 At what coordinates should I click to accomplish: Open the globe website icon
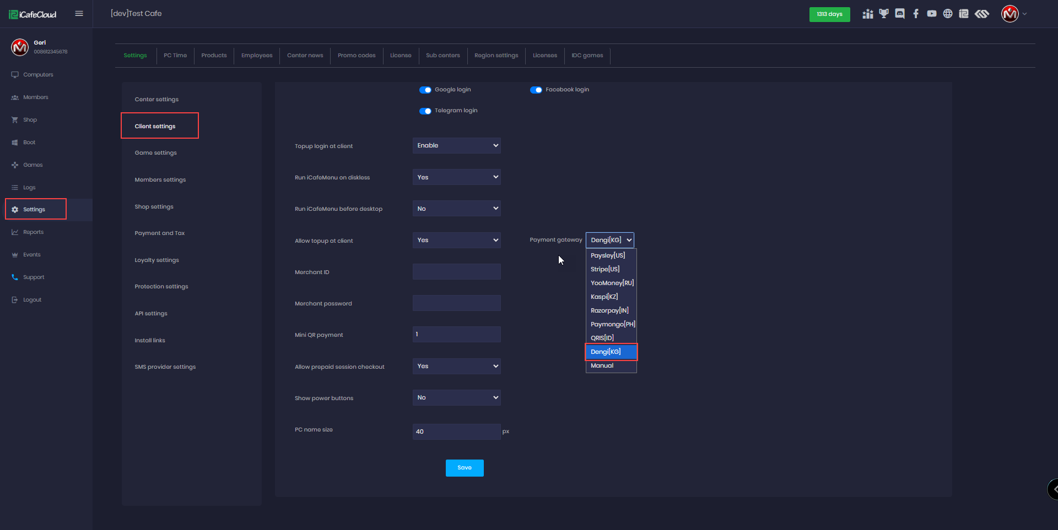948,14
